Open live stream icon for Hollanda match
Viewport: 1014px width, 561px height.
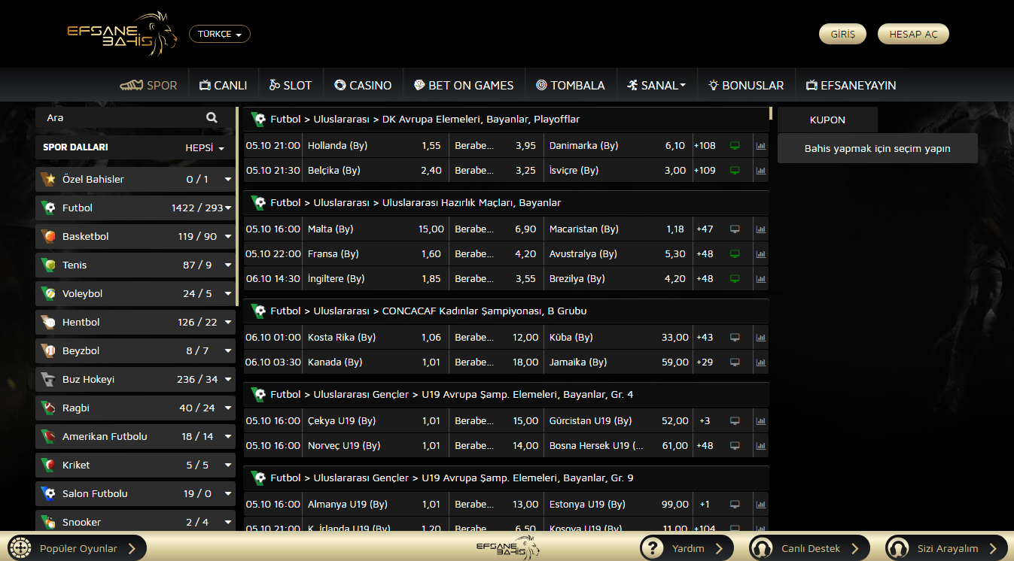(735, 146)
